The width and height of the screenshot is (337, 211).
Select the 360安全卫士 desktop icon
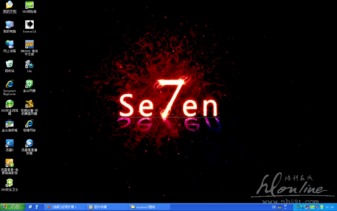click(x=9, y=183)
